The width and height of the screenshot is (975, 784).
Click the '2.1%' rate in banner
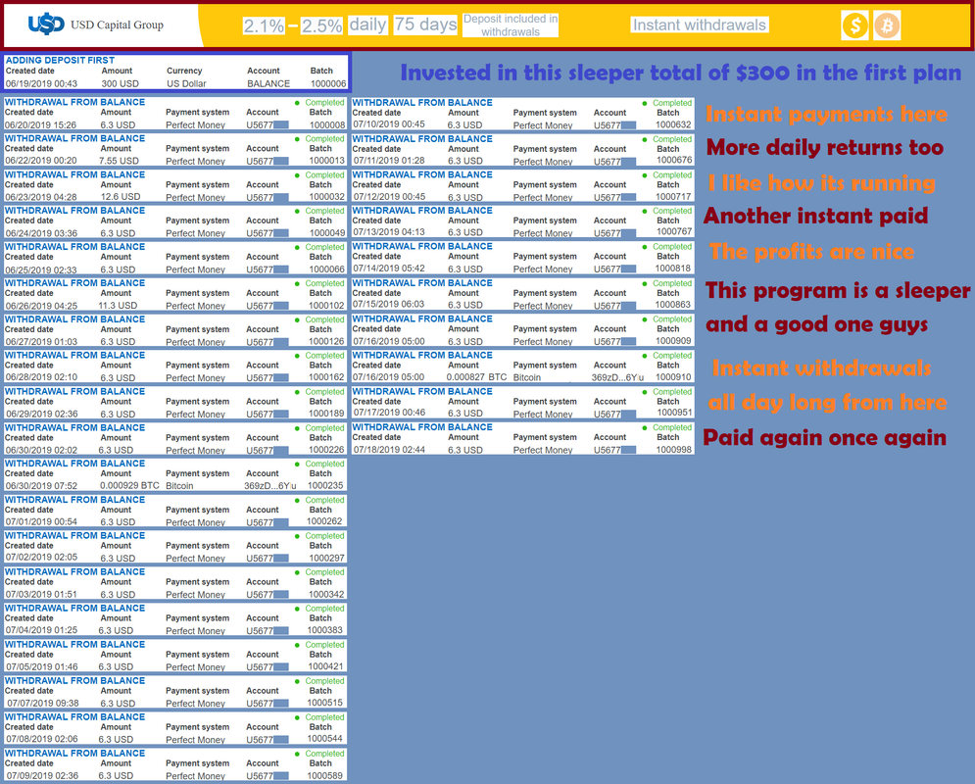point(264,25)
